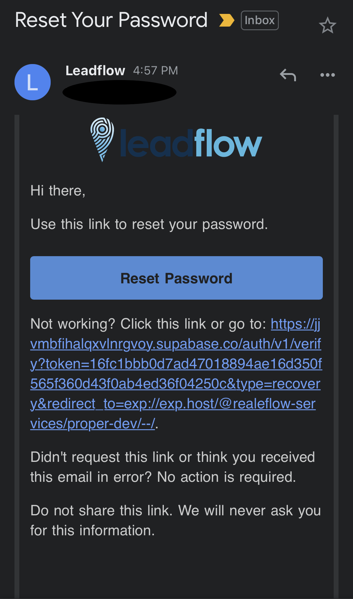Click the 'Not working?' text

pos(73,324)
